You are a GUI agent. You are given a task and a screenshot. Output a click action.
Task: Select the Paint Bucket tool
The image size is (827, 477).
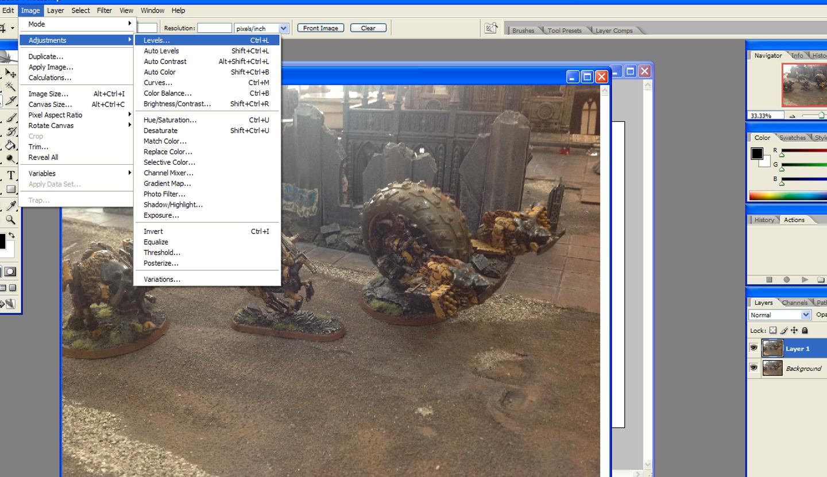click(x=10, y=145)
